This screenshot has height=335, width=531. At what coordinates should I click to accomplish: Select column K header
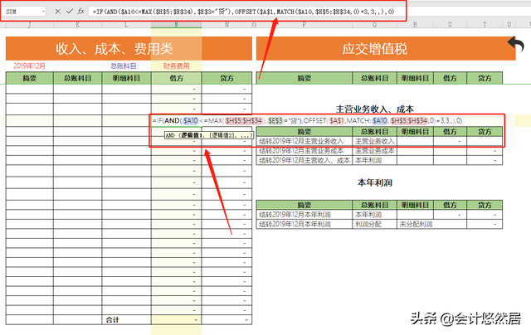pyautogui.click(x=77, y=25)
